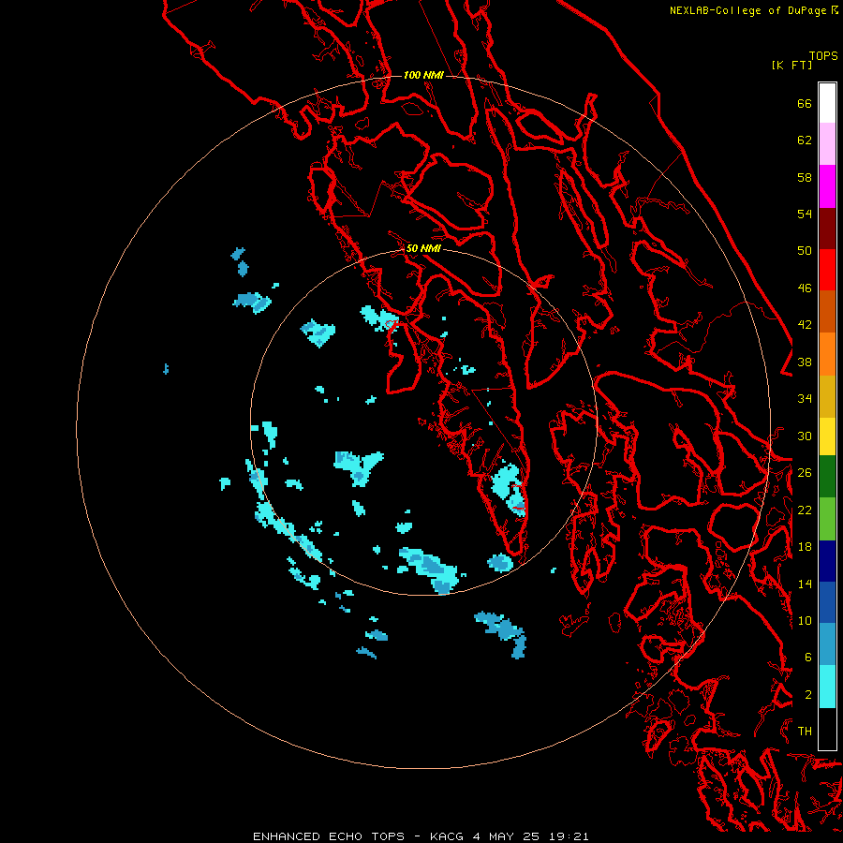Click the white 66 kft color swatch
This screenshot has height=843, width=843.
(x=827, y=103)
